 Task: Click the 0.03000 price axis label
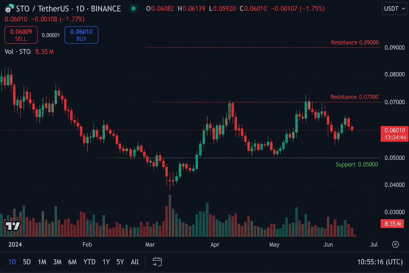[x=395, y=212]
